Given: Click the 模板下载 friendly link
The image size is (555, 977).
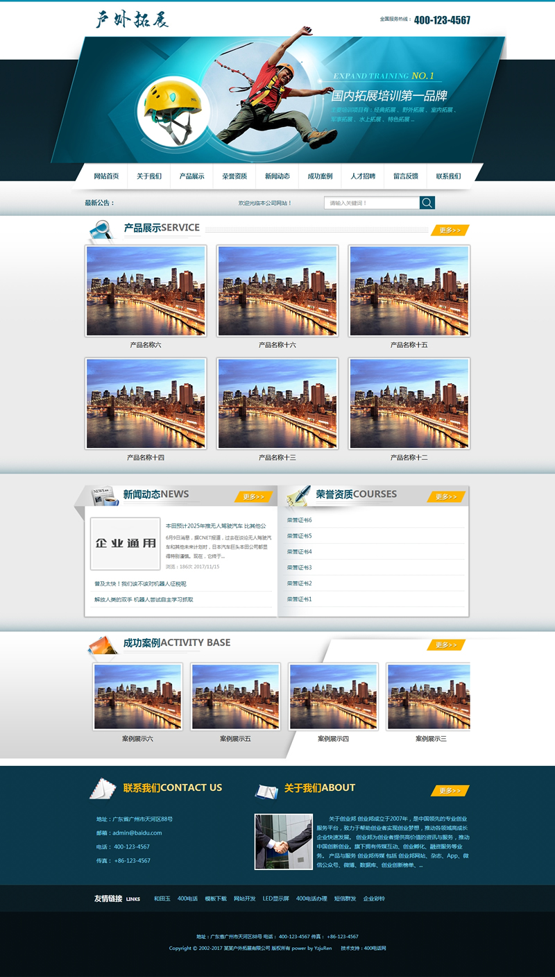Looking at the screenshot, I should click(215, 899).
